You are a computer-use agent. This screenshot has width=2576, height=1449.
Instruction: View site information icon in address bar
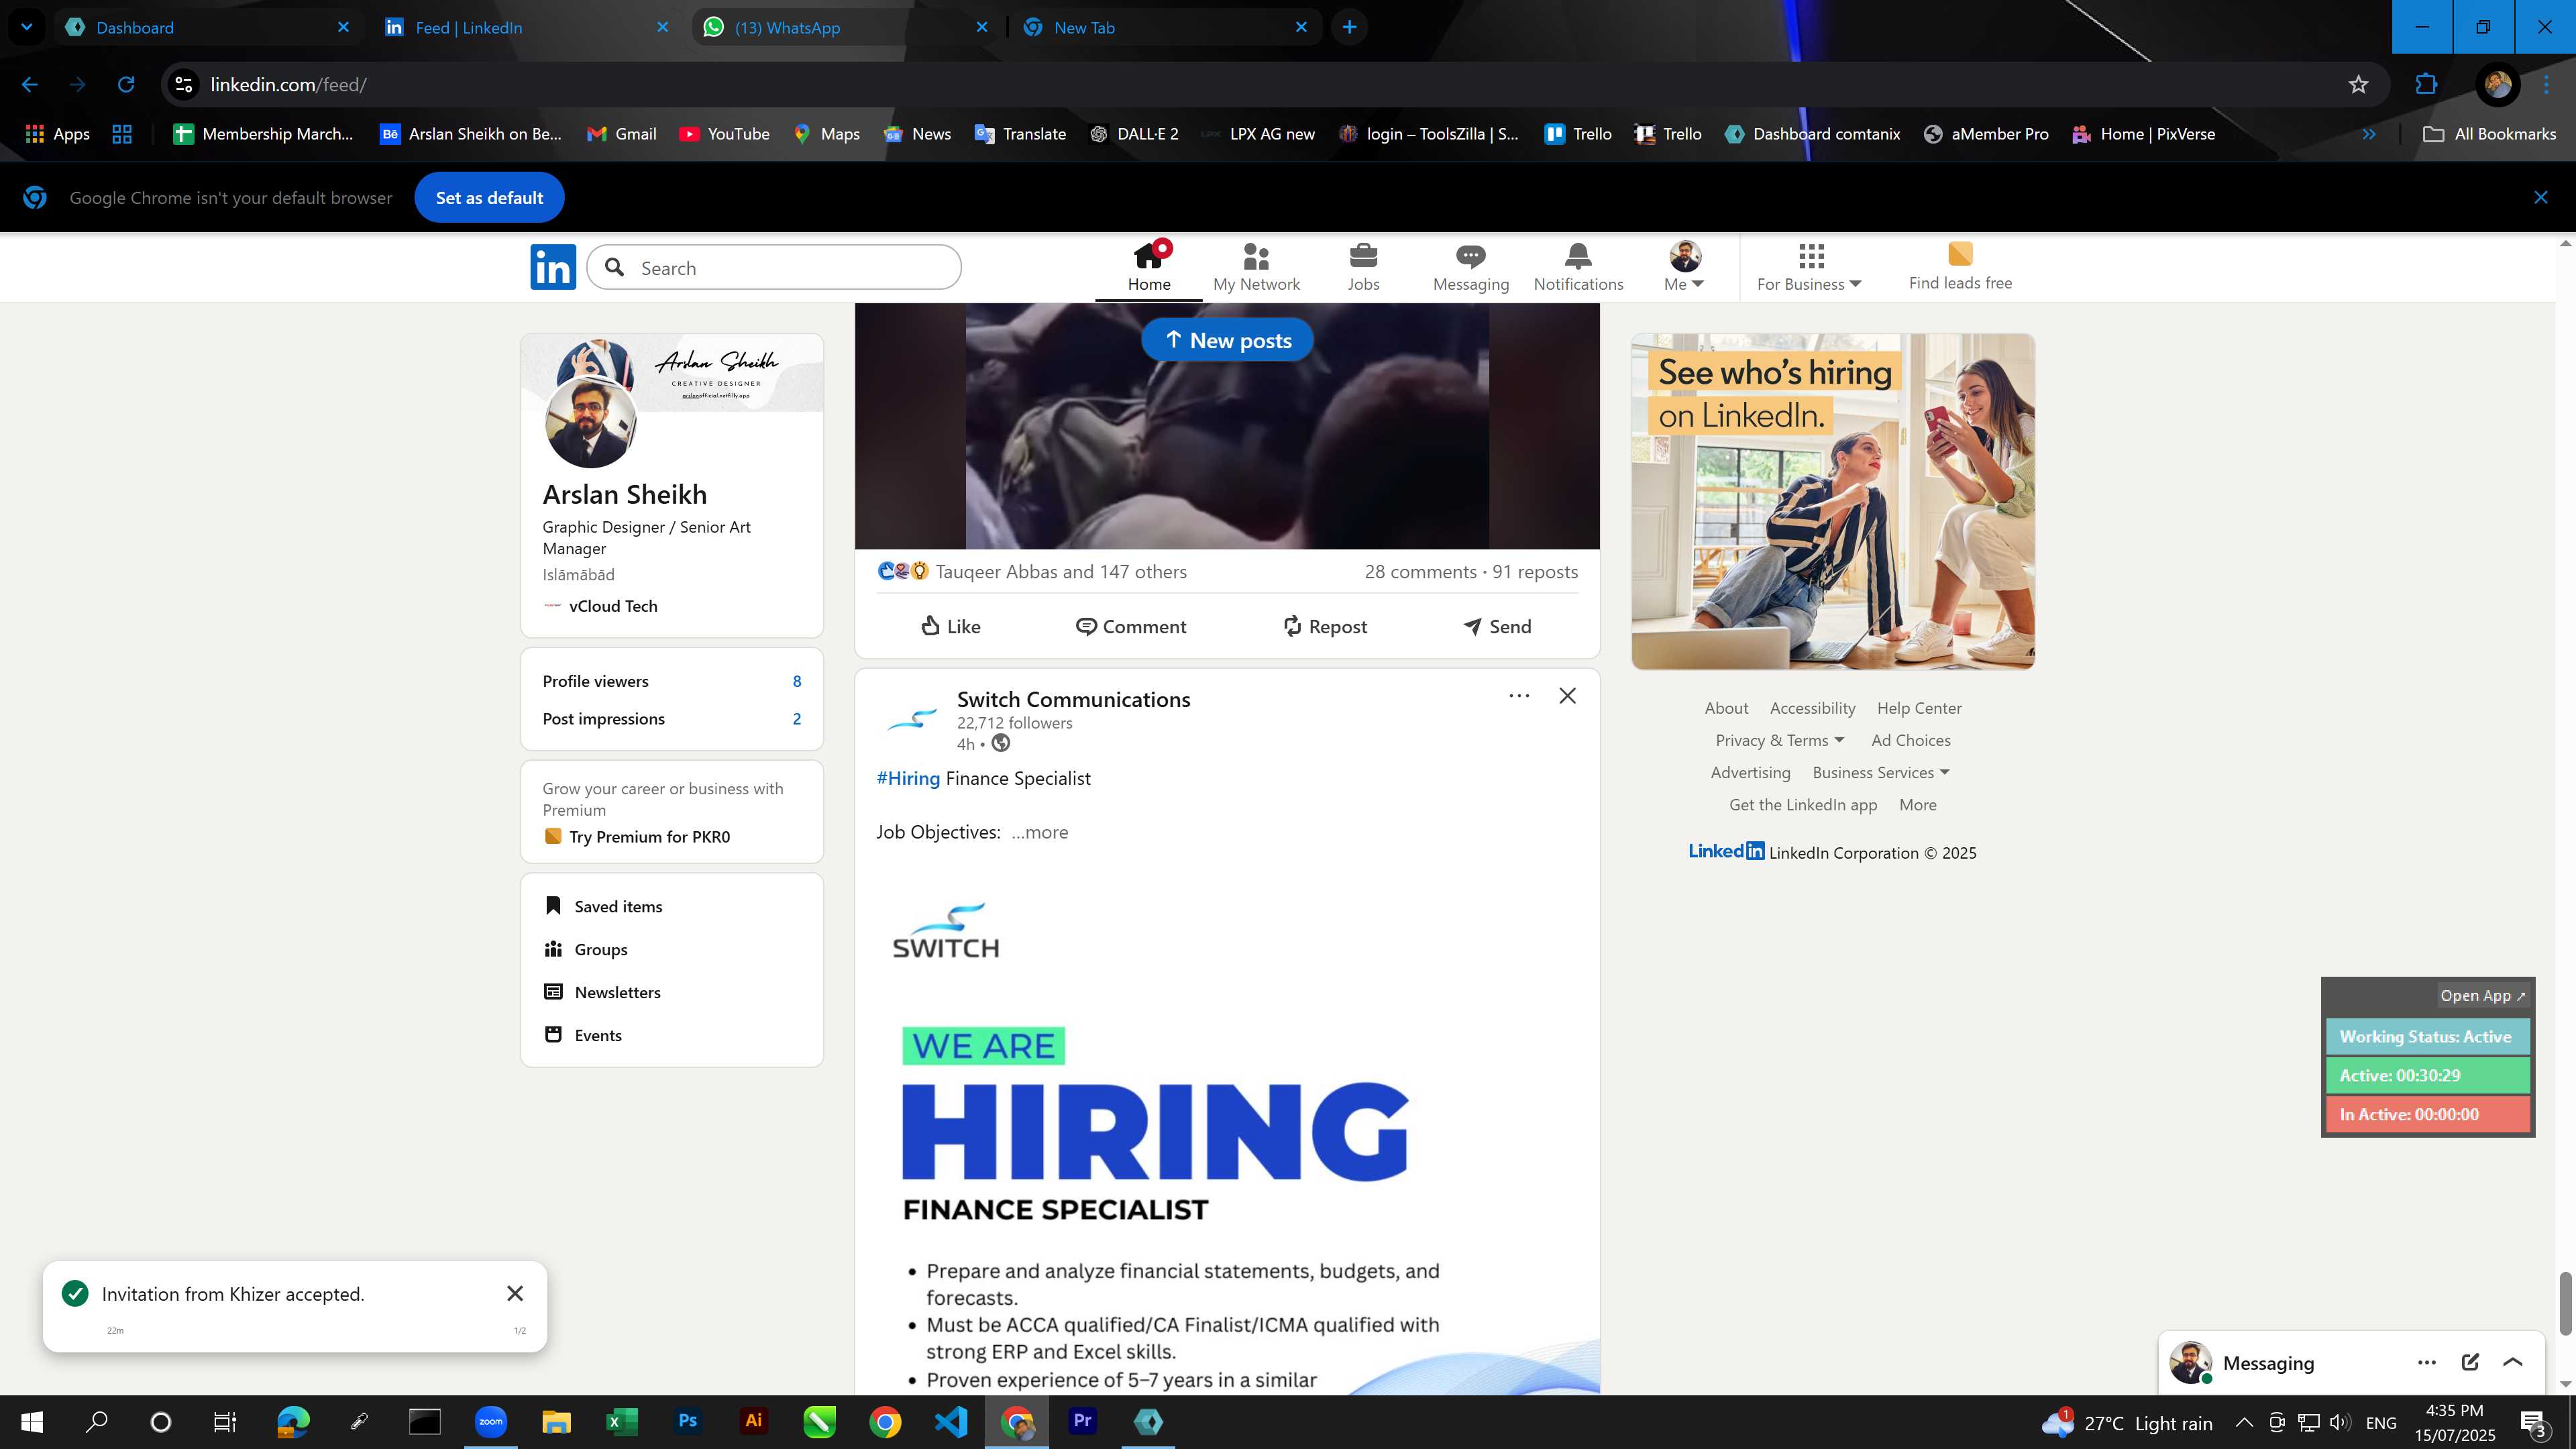pyautogui.click(x=183, y=85)
